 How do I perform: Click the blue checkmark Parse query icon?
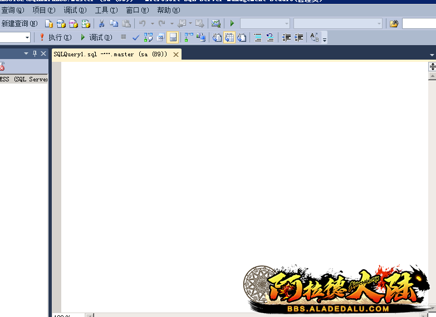(x=135, y=37)
